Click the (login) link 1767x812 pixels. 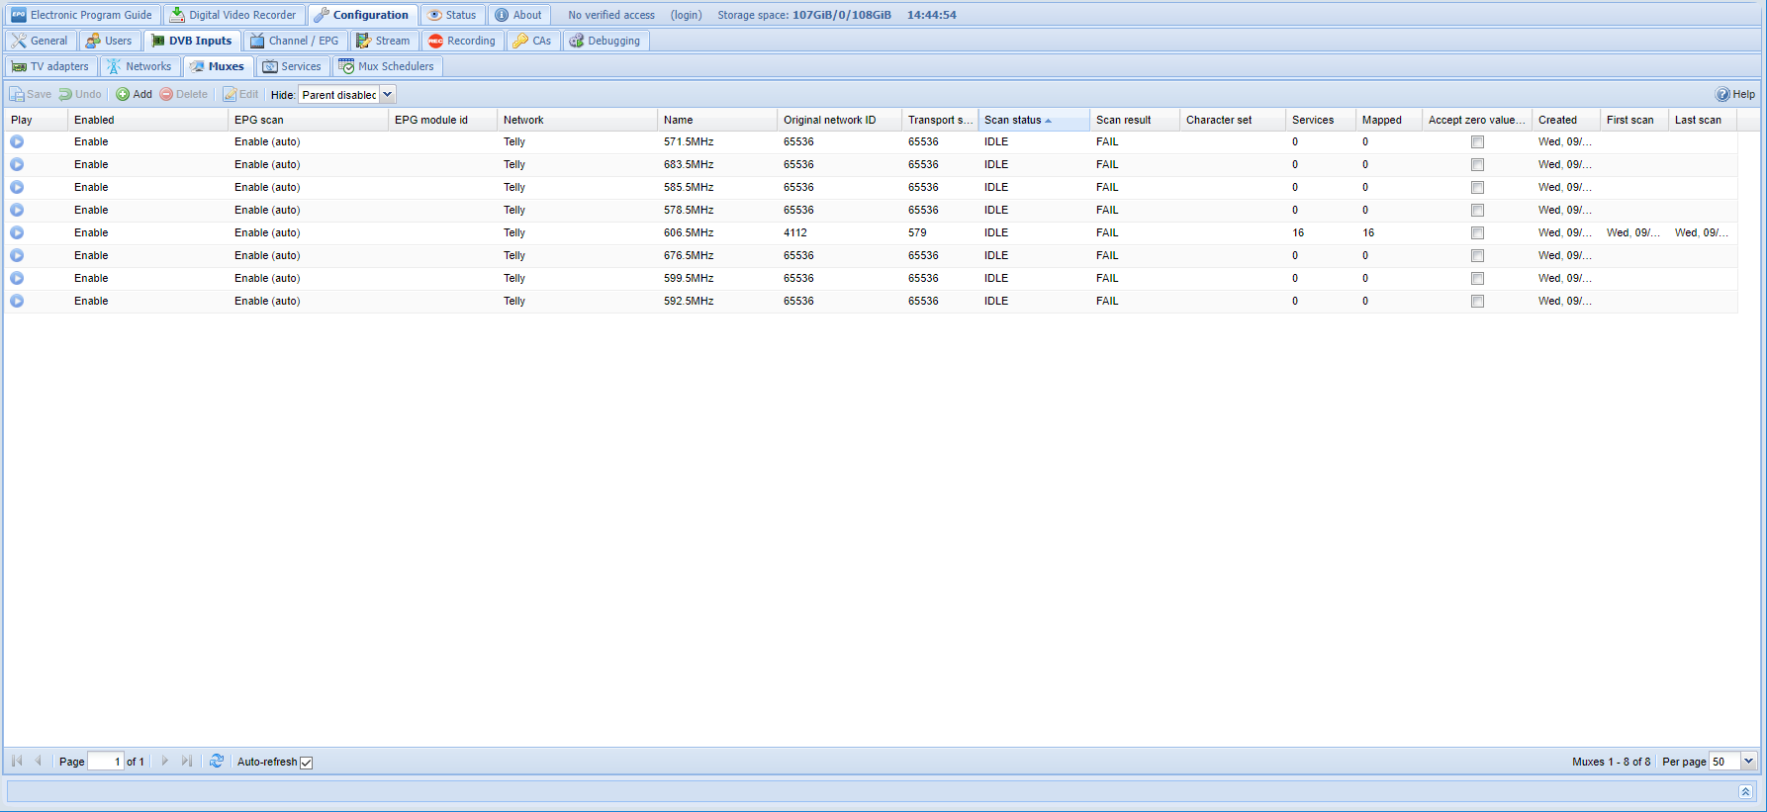(x=686, y=15)
